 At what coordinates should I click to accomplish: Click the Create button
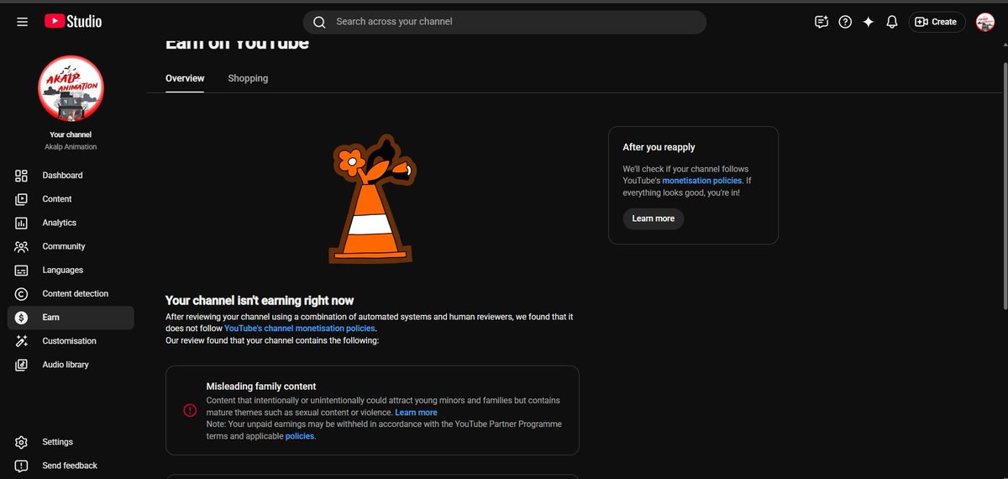[937, 22]
